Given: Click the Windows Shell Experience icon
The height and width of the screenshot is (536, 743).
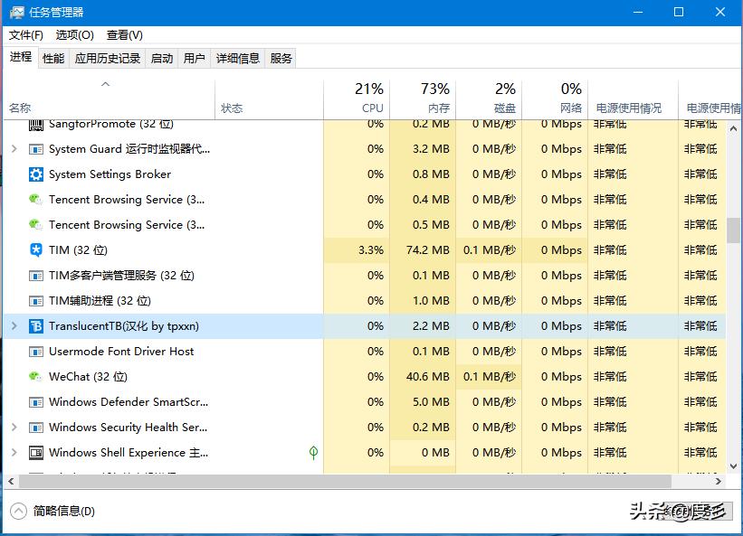Looking at the screenshot, I should click(x=36, y=453).
